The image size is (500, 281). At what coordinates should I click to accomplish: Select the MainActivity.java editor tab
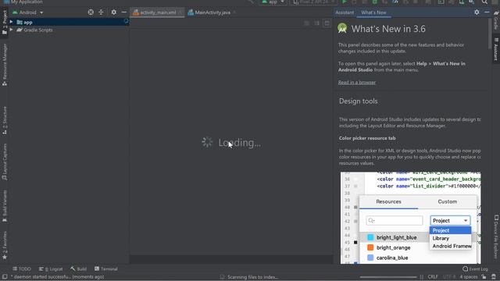pyautogui.click(x=212, y=12)
